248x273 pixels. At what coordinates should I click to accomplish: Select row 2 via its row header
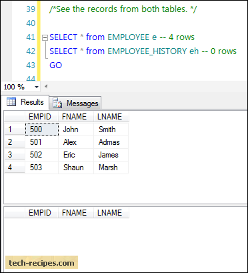click(15, 142)
